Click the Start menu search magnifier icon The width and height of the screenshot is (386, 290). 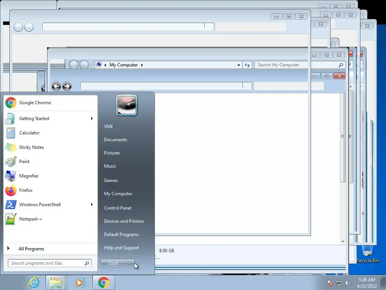click(87, 263)
